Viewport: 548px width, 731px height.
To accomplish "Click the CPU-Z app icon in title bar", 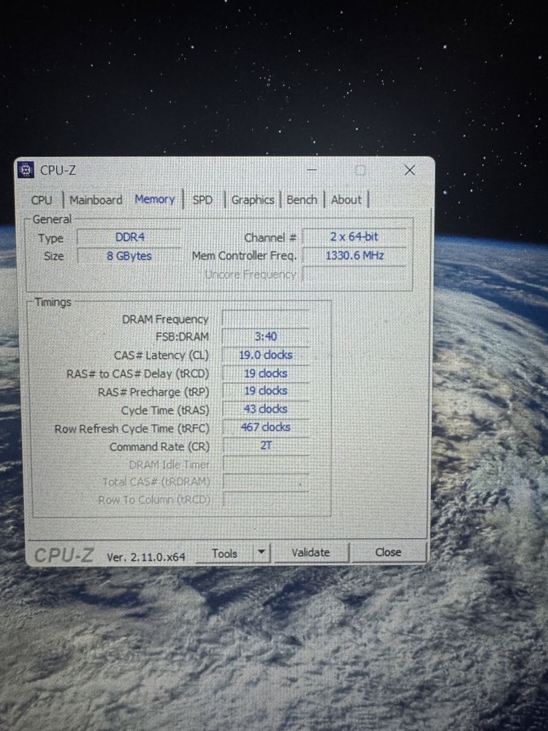I will (26, 170).
